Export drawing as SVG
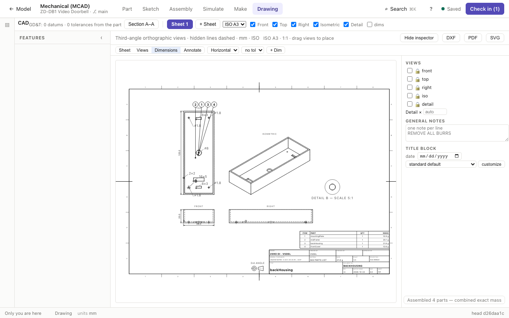This screenshot has width=509, height=318. (495, 38)
